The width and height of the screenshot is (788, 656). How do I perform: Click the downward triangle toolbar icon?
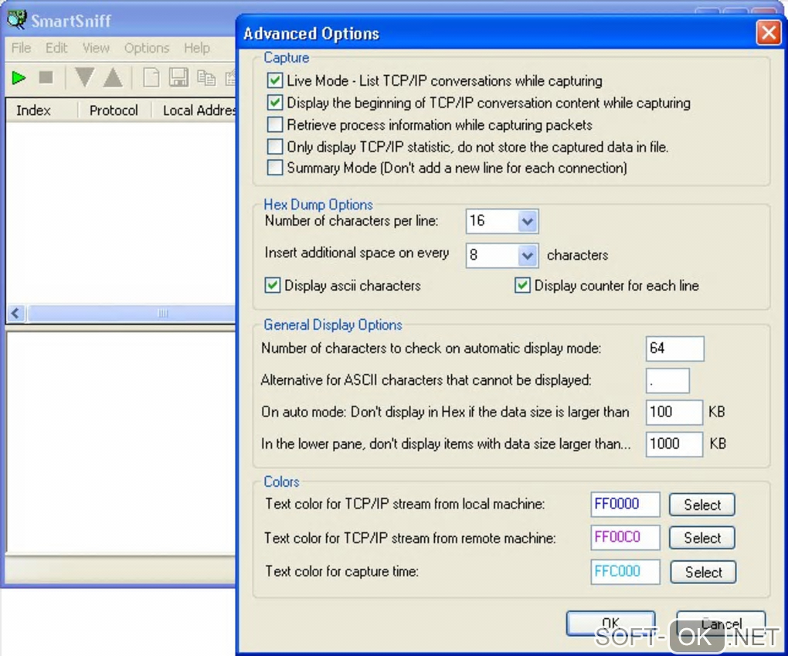[84, 77]
